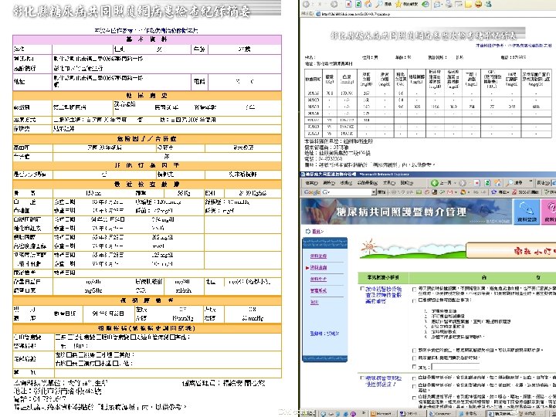Click Home house icon in lower browser
This screenshot has width=556, height=417.
tap(498, 183)
